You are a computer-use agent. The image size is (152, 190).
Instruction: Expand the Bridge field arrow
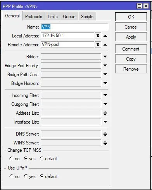click(105, 57)
